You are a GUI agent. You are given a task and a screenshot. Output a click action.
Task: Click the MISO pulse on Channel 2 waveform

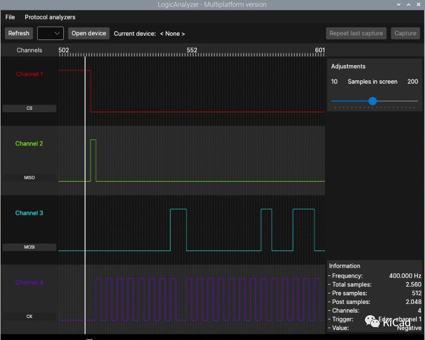[93, 159]
